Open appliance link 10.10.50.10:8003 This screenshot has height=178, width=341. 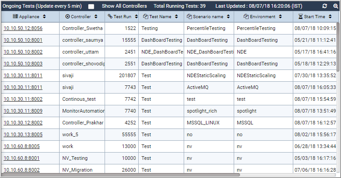coord(23,64)
